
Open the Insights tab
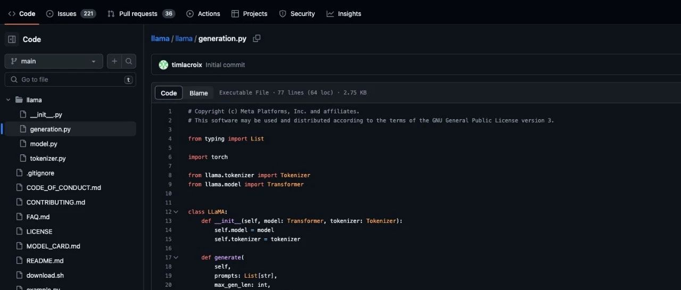(344, 13)
